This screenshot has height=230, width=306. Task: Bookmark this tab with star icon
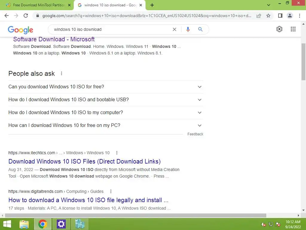[269, 16]
